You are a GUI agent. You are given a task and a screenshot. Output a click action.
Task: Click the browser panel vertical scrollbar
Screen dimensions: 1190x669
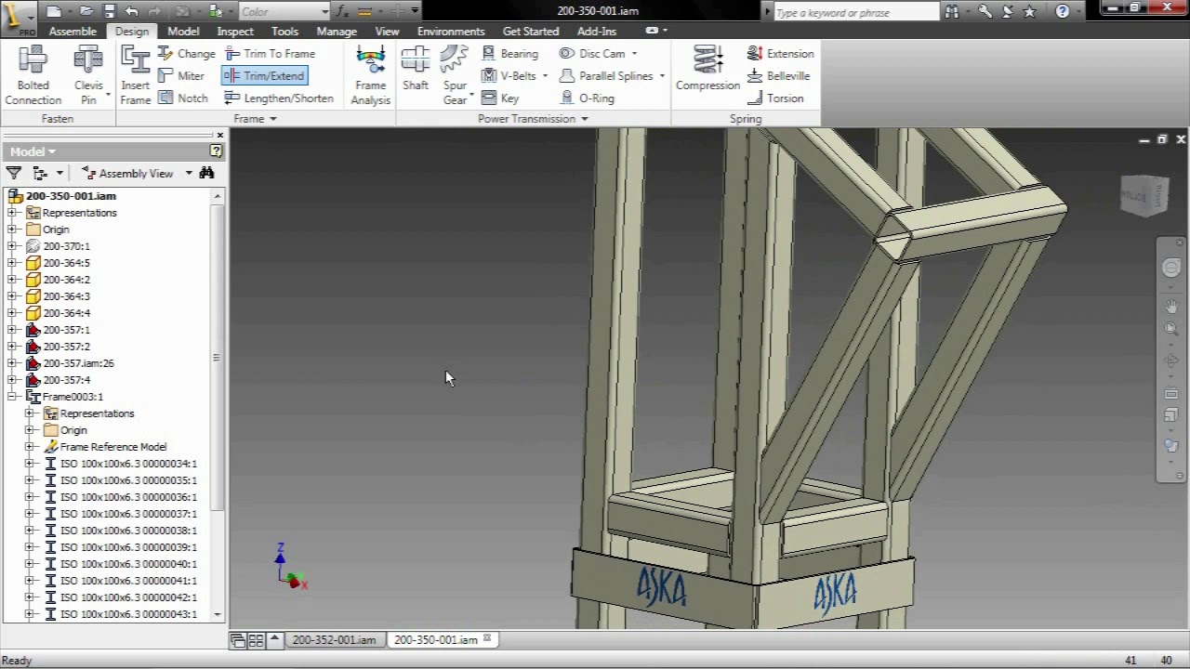pos(217,357)
